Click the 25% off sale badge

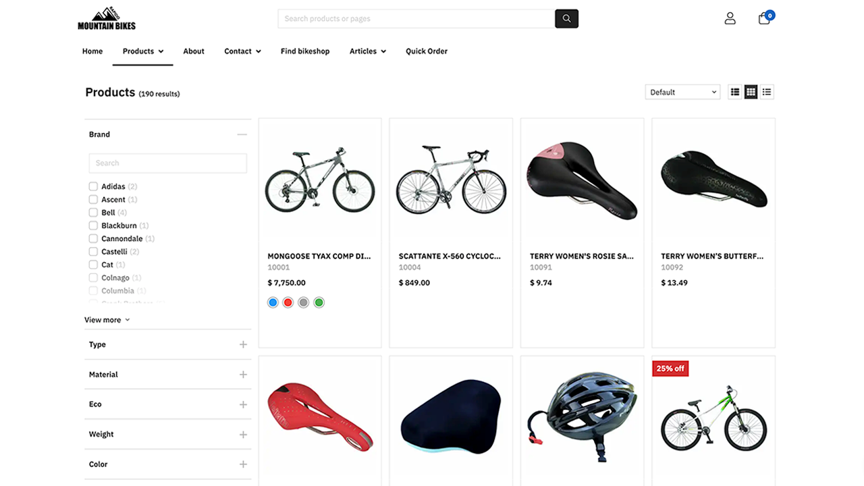670,368
